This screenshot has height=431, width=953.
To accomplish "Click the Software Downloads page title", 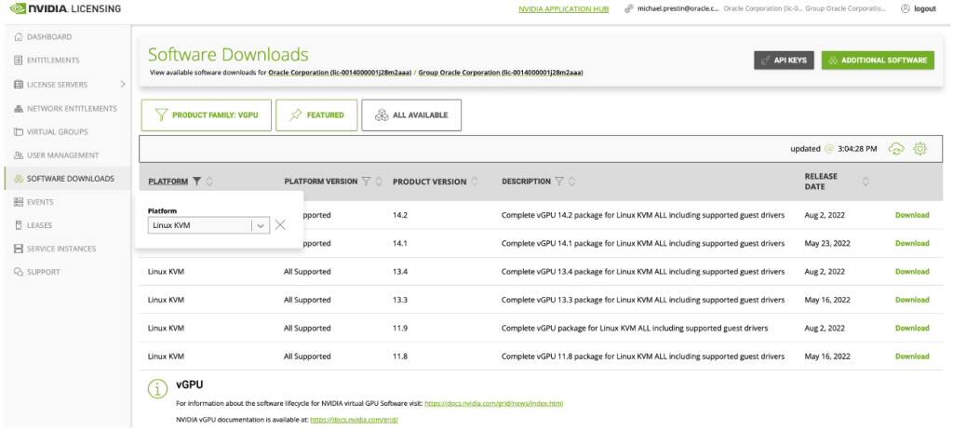I will (x=229, y=55).
